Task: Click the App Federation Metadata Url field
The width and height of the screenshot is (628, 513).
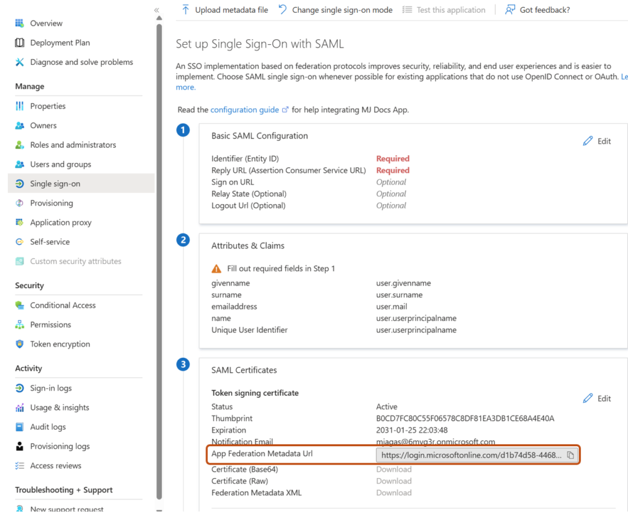Action: (470, 455)
